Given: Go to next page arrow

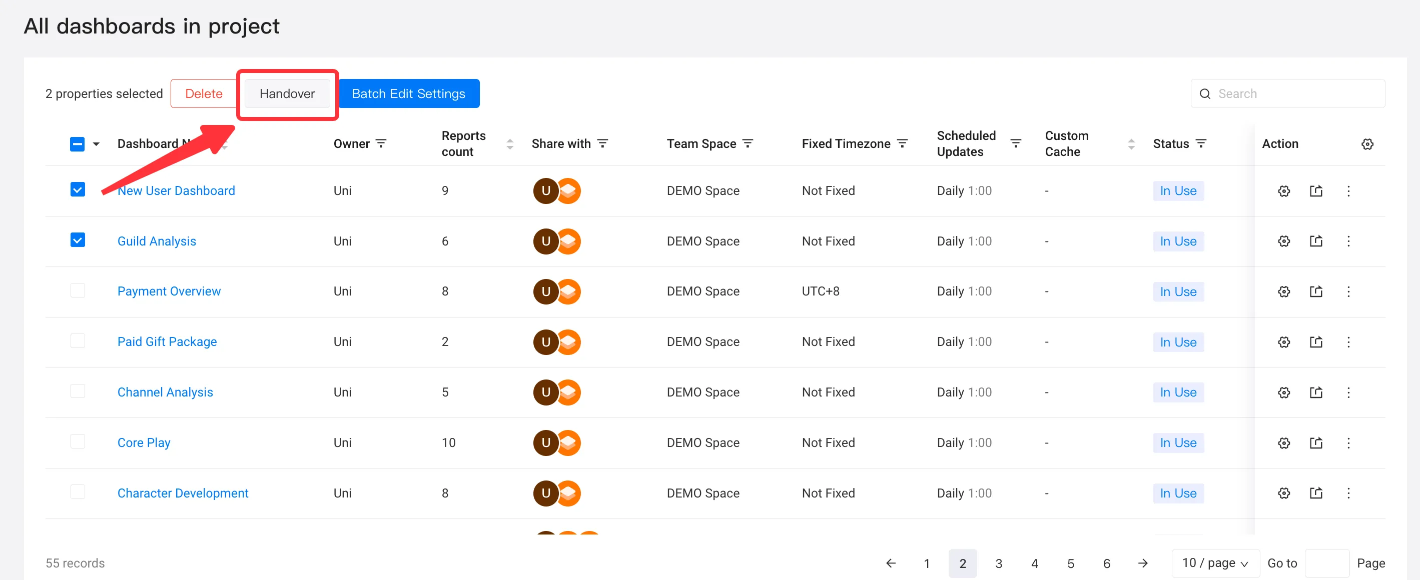Looking at the screenshot, I should pos(1142,563).
